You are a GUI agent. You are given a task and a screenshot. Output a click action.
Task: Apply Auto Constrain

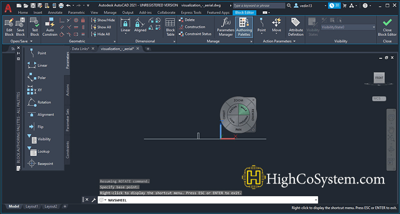coord(50,27)
